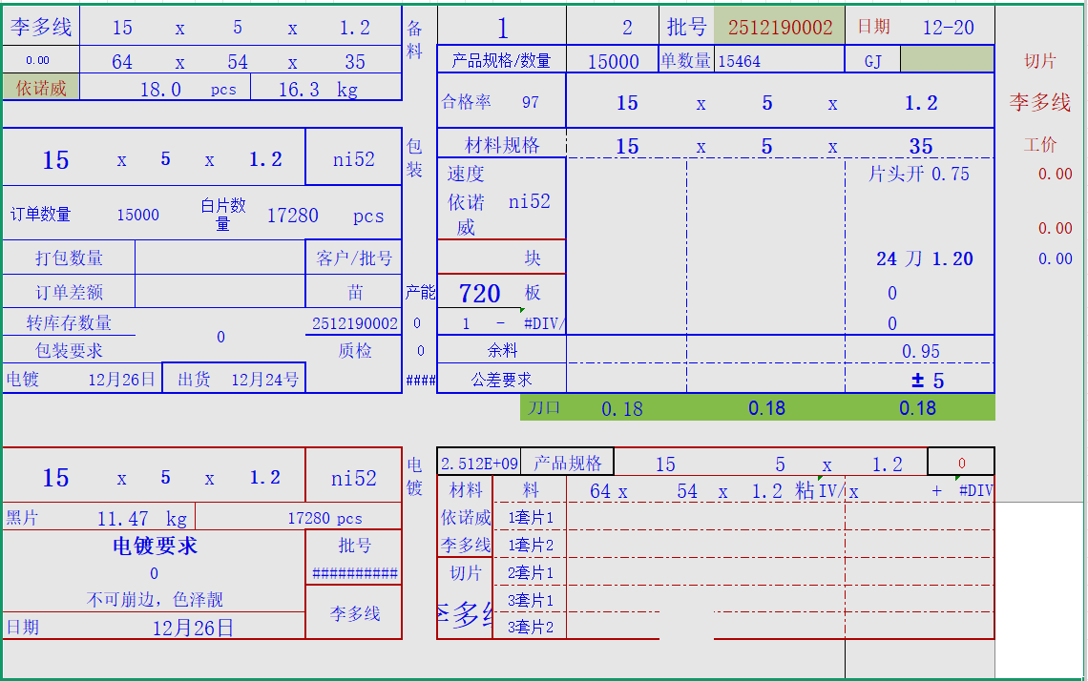Click the 材料规格 label cell
The height and width of the screenshot is (681, 1088).
coord(502,145)
